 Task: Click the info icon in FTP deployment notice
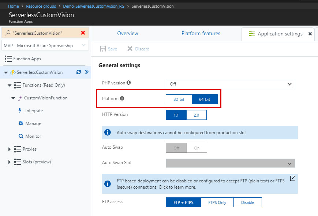[108, 184]
